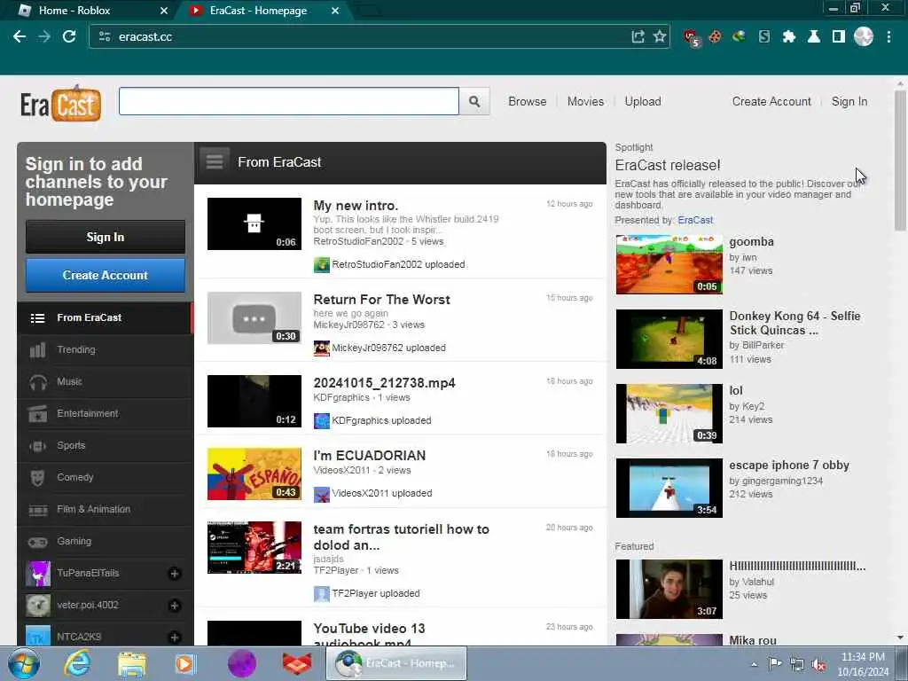Click into the EraCast search field
Viewport: 908px width, 681px height.
pos(289,101)
